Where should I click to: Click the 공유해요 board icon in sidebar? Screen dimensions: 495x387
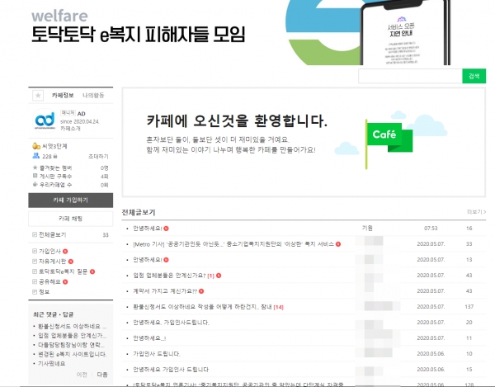click(34, 281)
